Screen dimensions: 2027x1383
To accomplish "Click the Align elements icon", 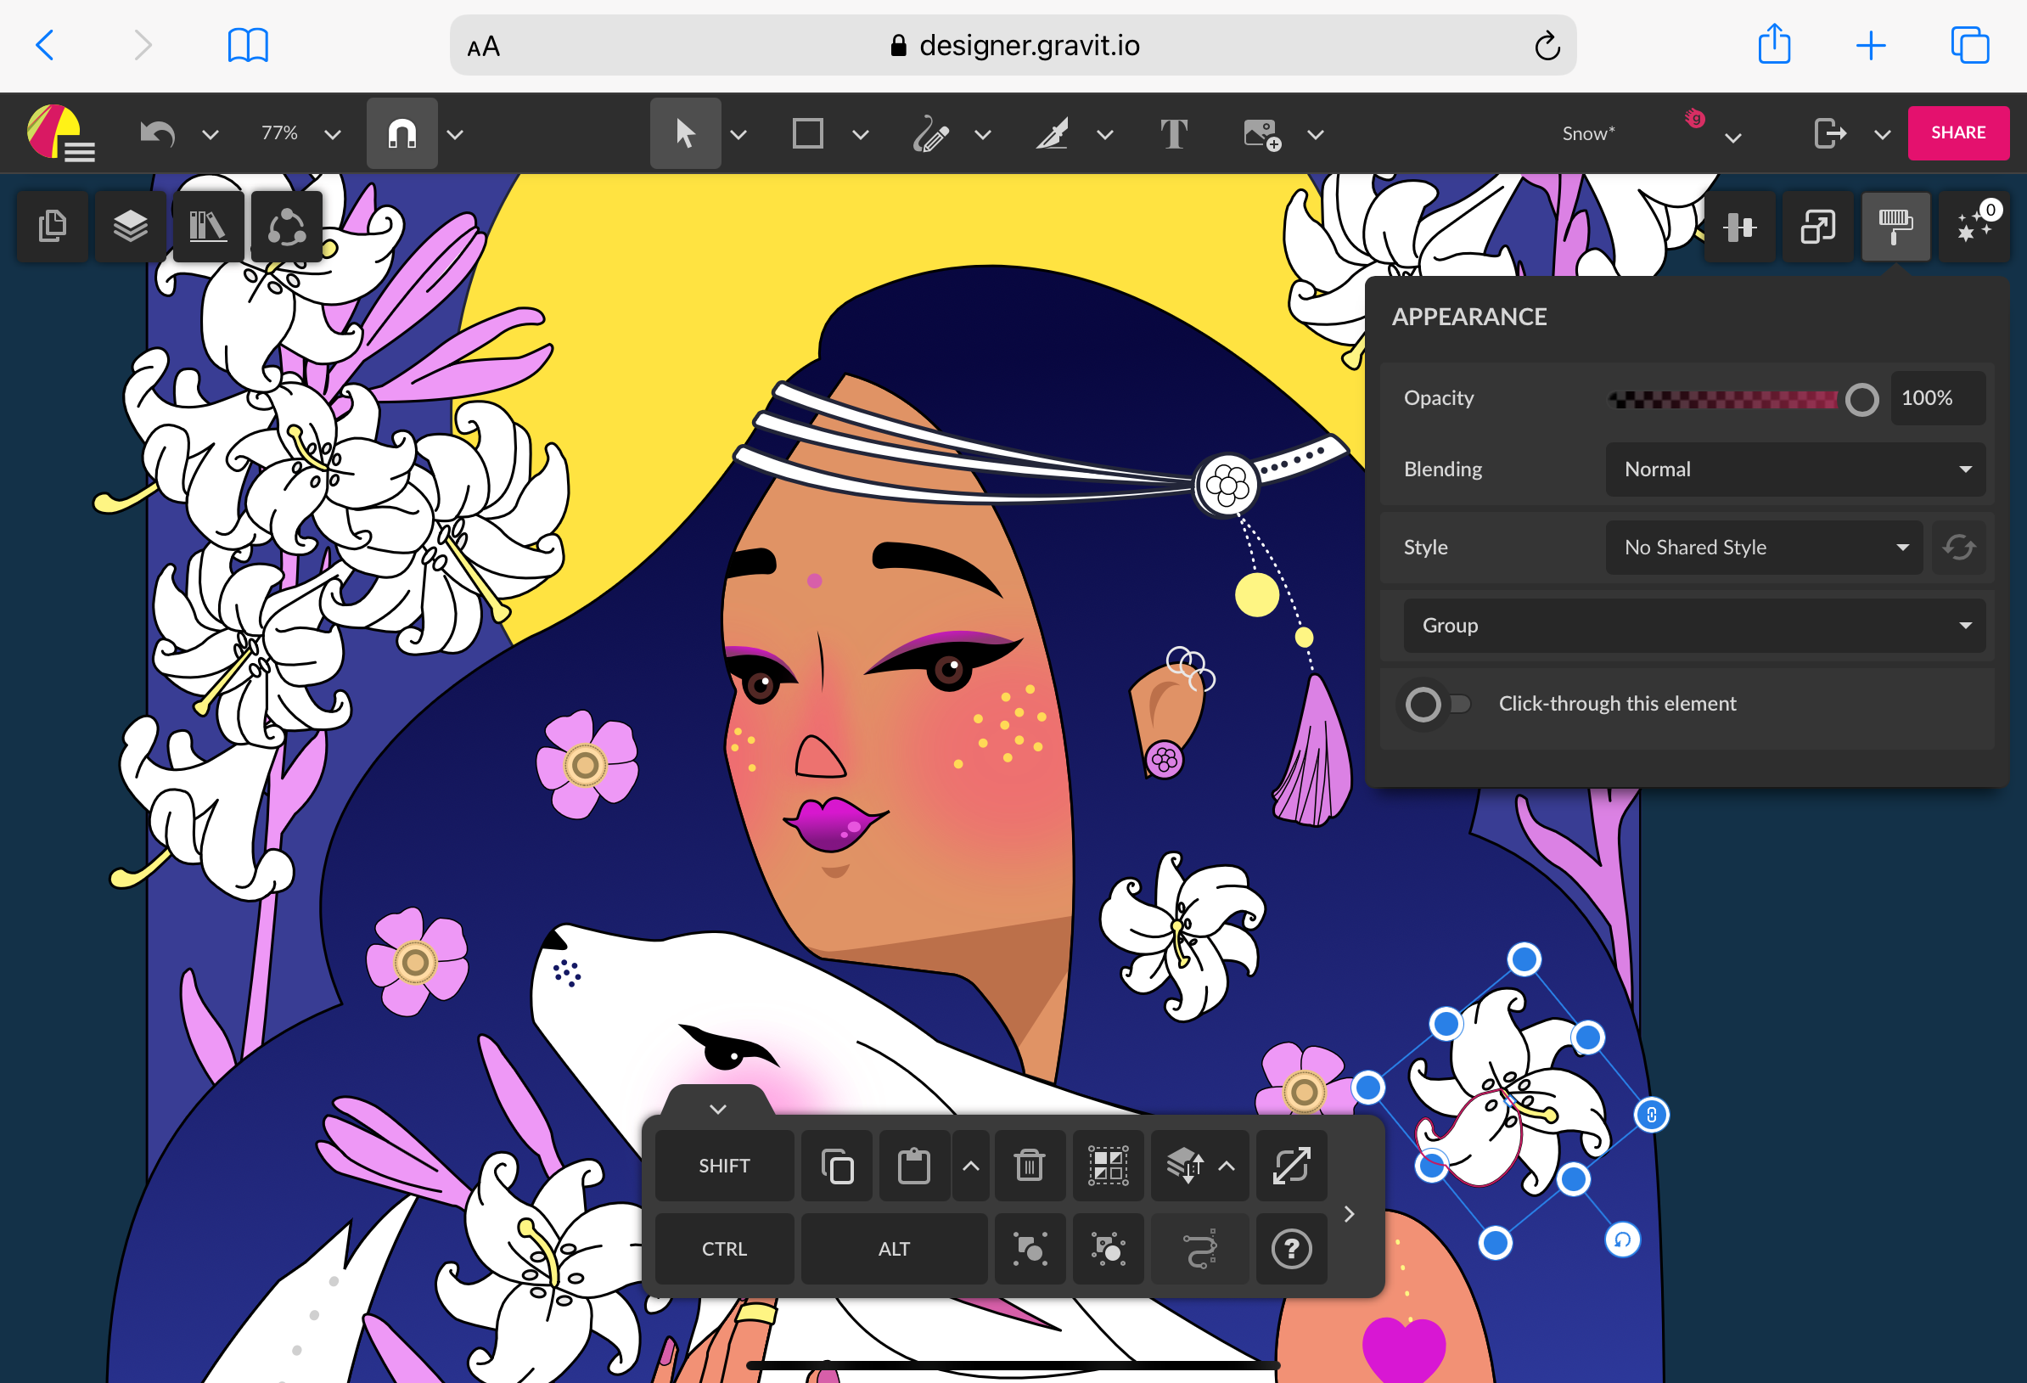I will click(1743, 227).
